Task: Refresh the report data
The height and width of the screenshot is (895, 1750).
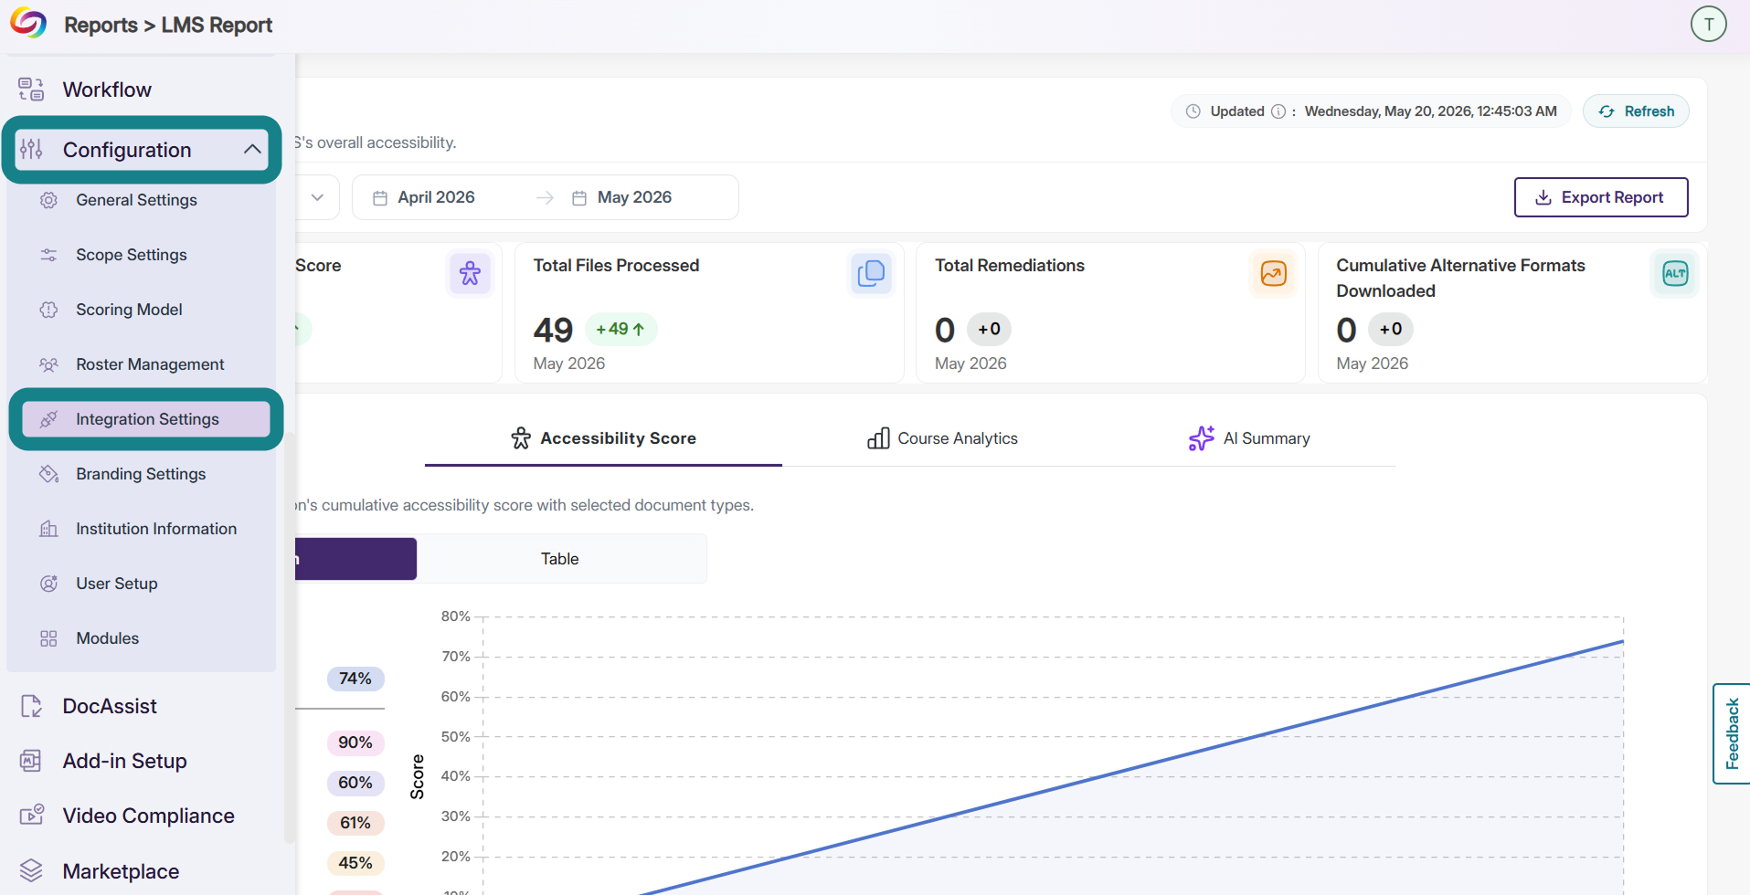Action: point(1636,111)
